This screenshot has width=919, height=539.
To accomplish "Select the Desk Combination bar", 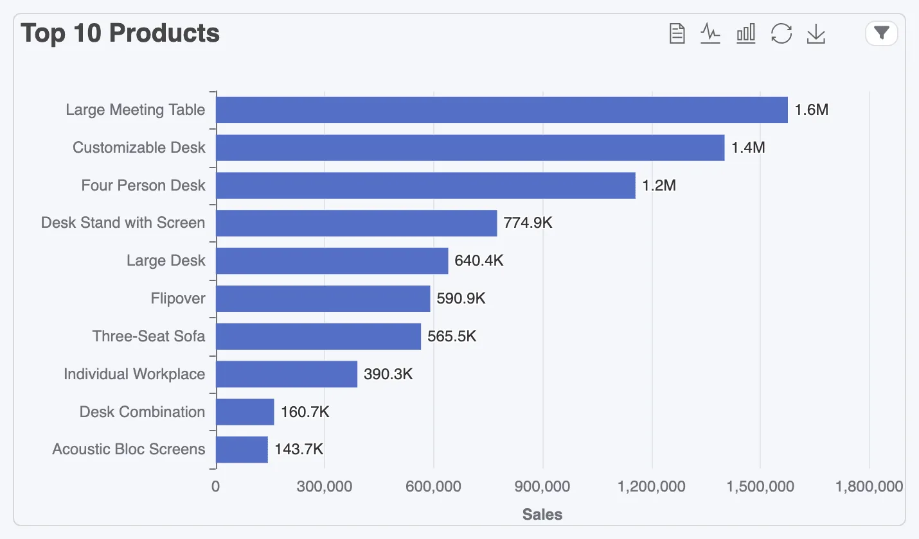I will (245, 412).
